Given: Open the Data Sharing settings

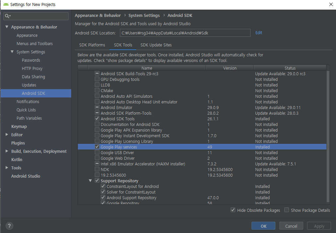Looking at the screenshot, I should point(33,77).
